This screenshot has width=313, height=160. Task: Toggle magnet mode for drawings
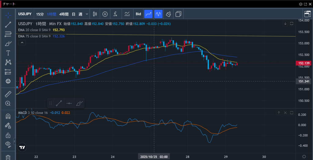(8, 116)
